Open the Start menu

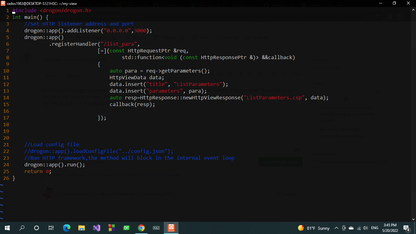(x=7, y=228)
